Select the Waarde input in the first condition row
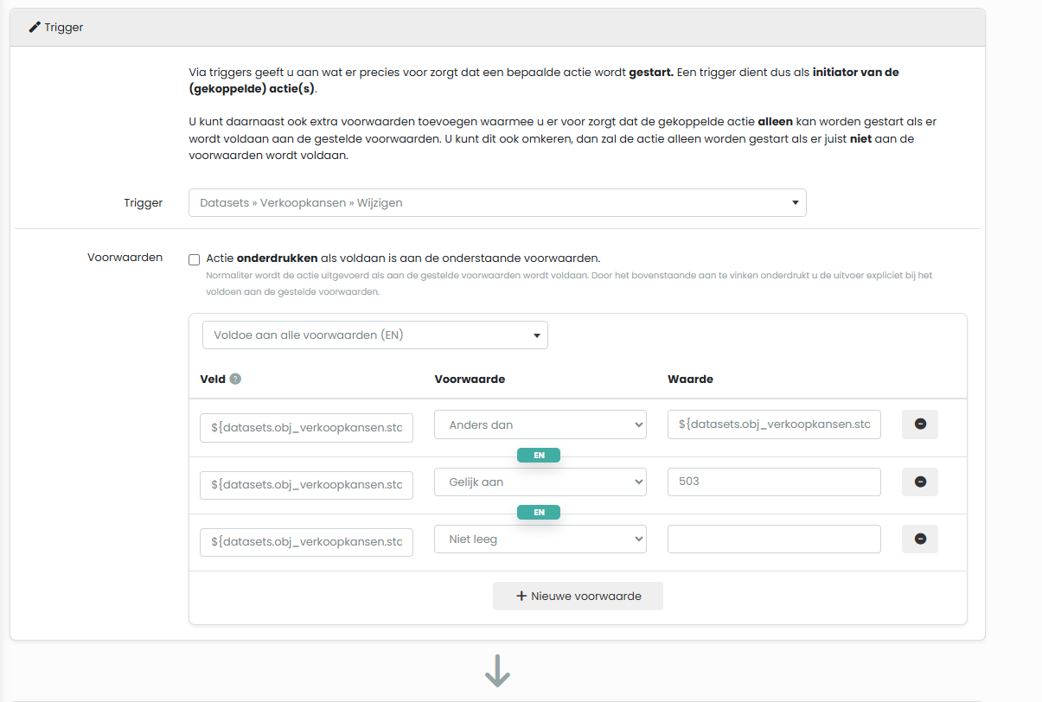The height and width of the screenshot is (702, 1042). tap(774, 424)
